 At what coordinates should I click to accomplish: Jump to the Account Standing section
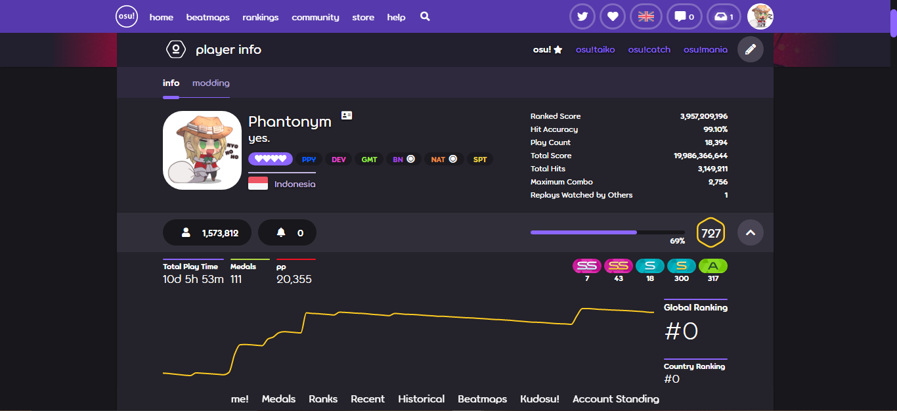[x=616, y=399]
